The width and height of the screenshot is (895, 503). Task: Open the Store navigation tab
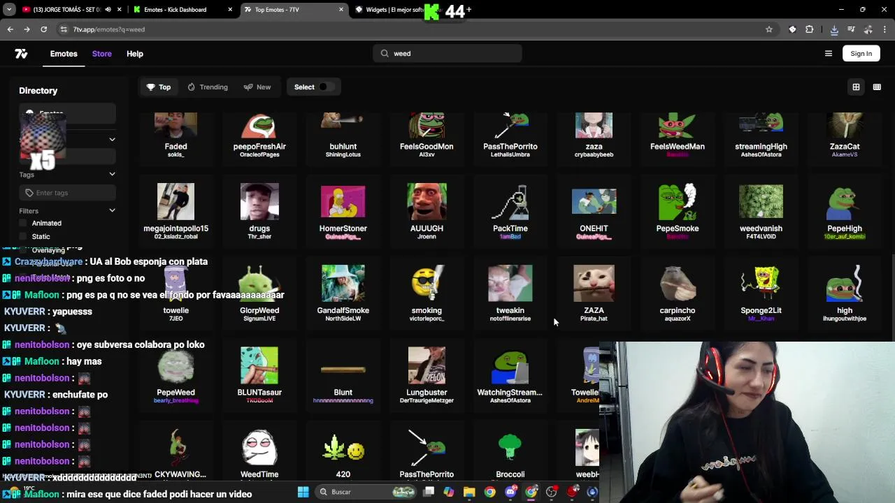(x=101, y=54)
